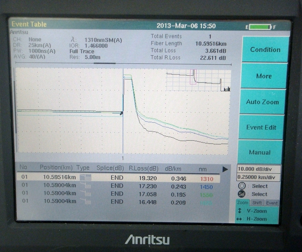Switch to Manual mode softkey
The height and width of the screenshot is (252, 302).
[x=260, y=152]
